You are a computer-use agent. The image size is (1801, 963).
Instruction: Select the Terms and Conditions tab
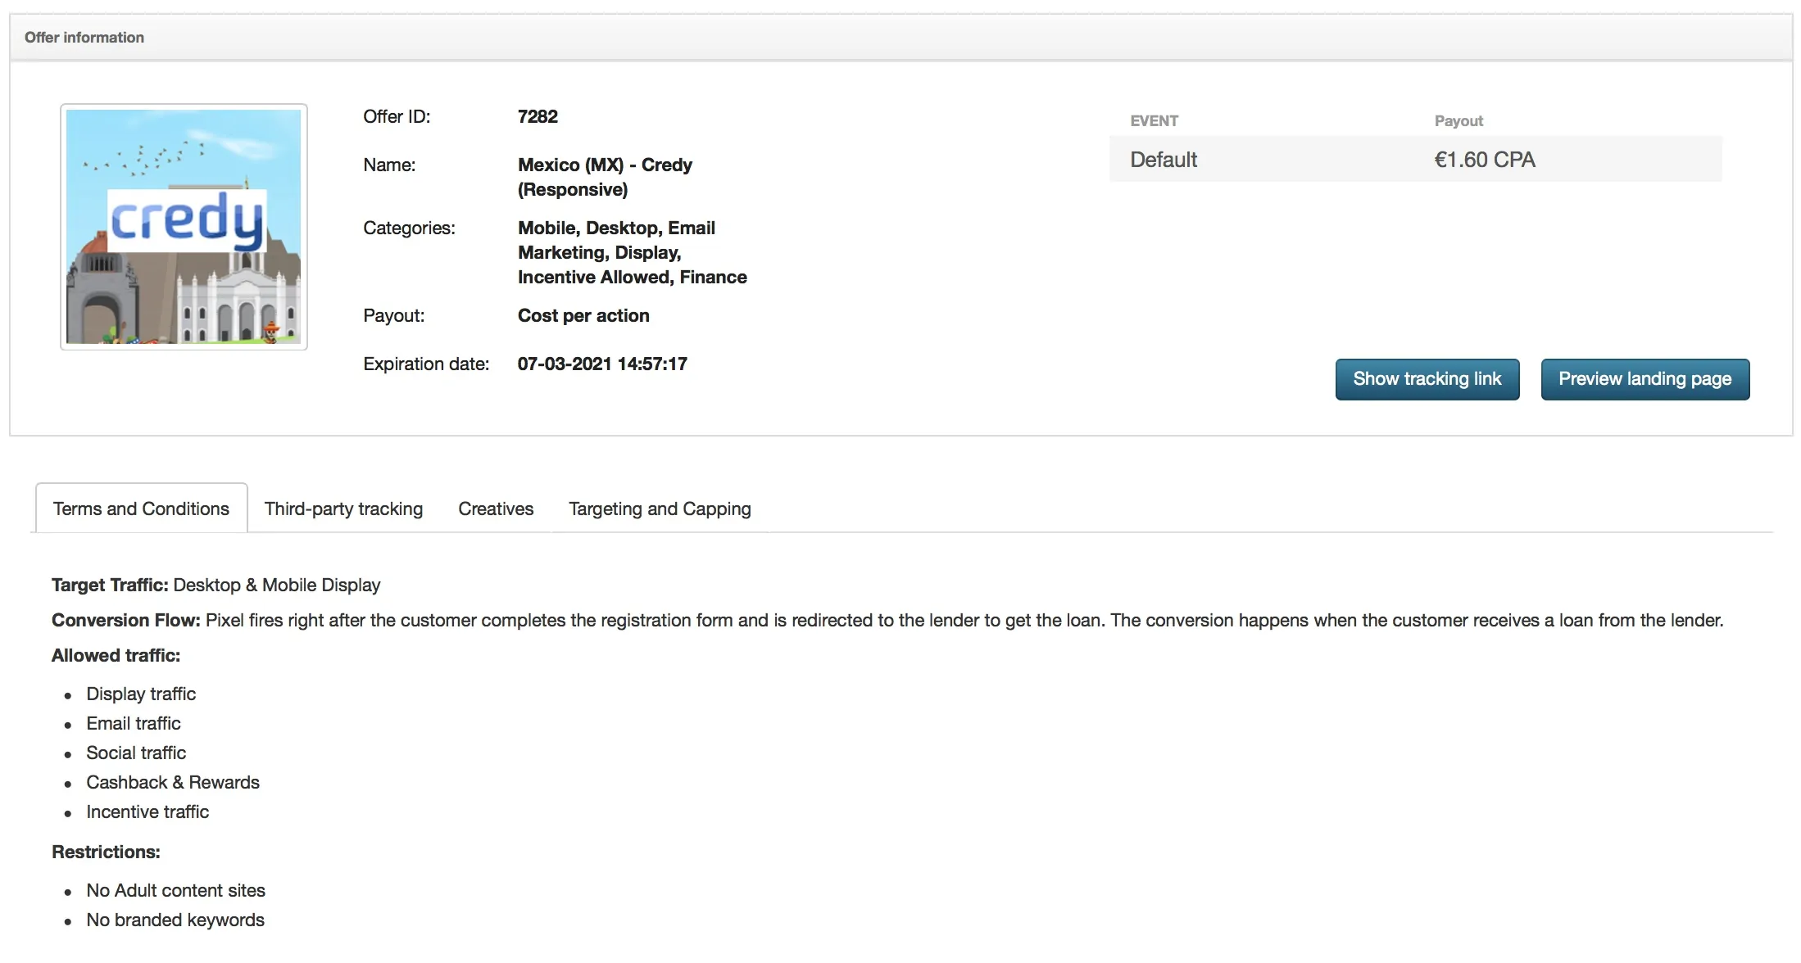[x=141, y=509]
